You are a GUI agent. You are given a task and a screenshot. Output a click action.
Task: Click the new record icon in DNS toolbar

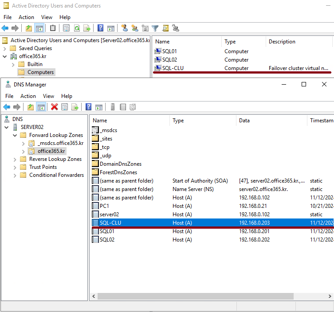[x=123, y=107]
